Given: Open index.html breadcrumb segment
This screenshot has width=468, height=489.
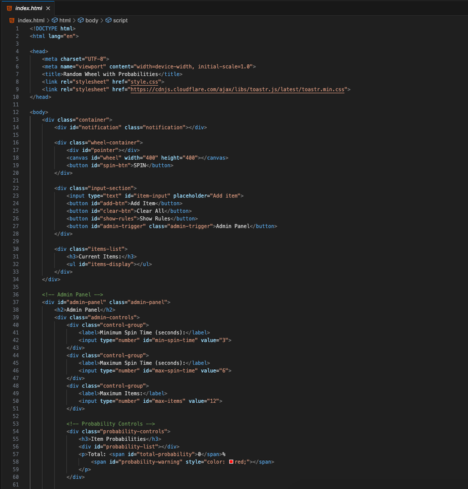Looking at the screenshot, I should point(31,20).
